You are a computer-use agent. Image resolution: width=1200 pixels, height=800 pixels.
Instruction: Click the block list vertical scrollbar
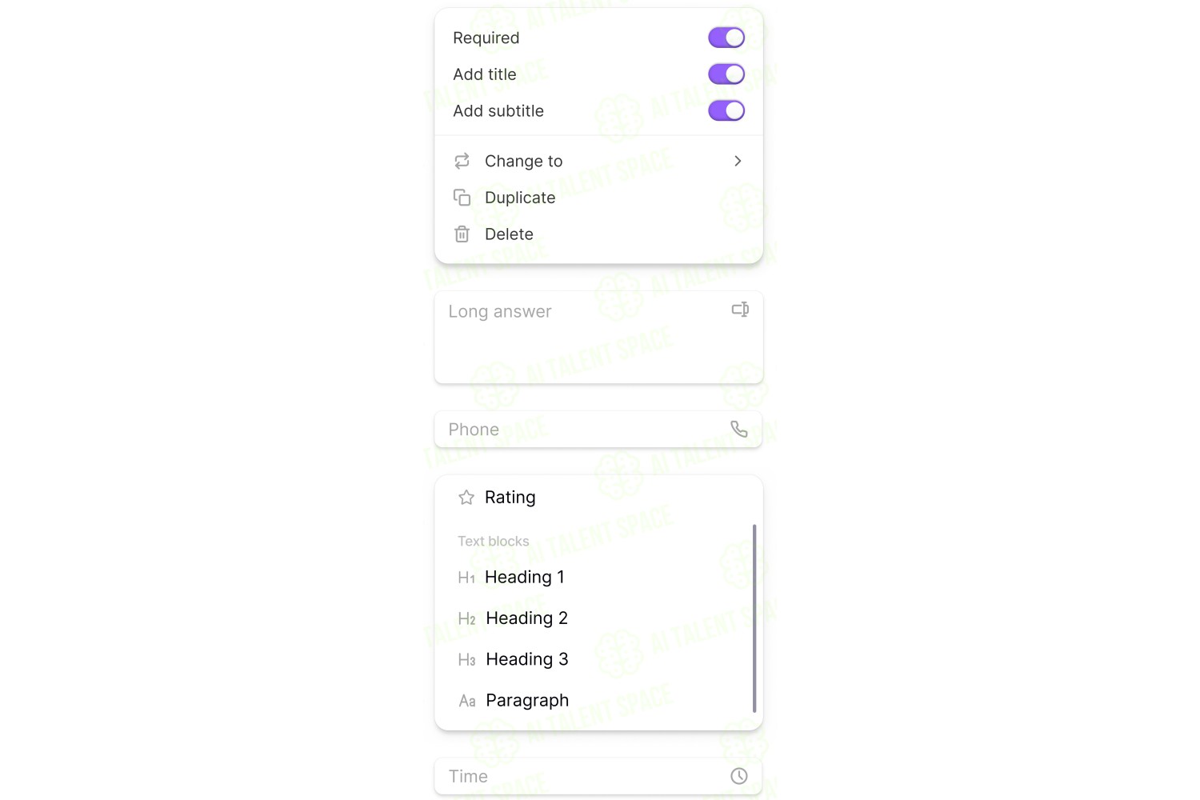point(754,618)
